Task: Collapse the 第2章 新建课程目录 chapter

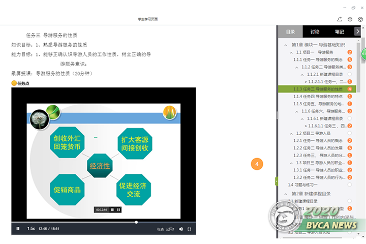Action: [x=286, y=194]
